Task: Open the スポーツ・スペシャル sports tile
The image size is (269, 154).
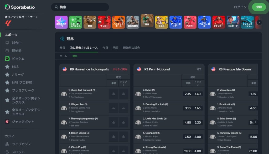Action: [x=76, y=22]
